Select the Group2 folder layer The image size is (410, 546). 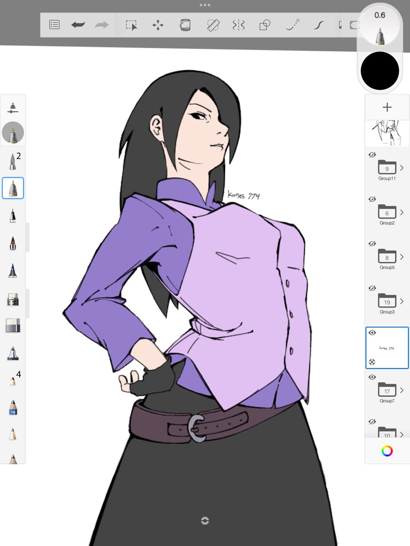pos(387,212)
